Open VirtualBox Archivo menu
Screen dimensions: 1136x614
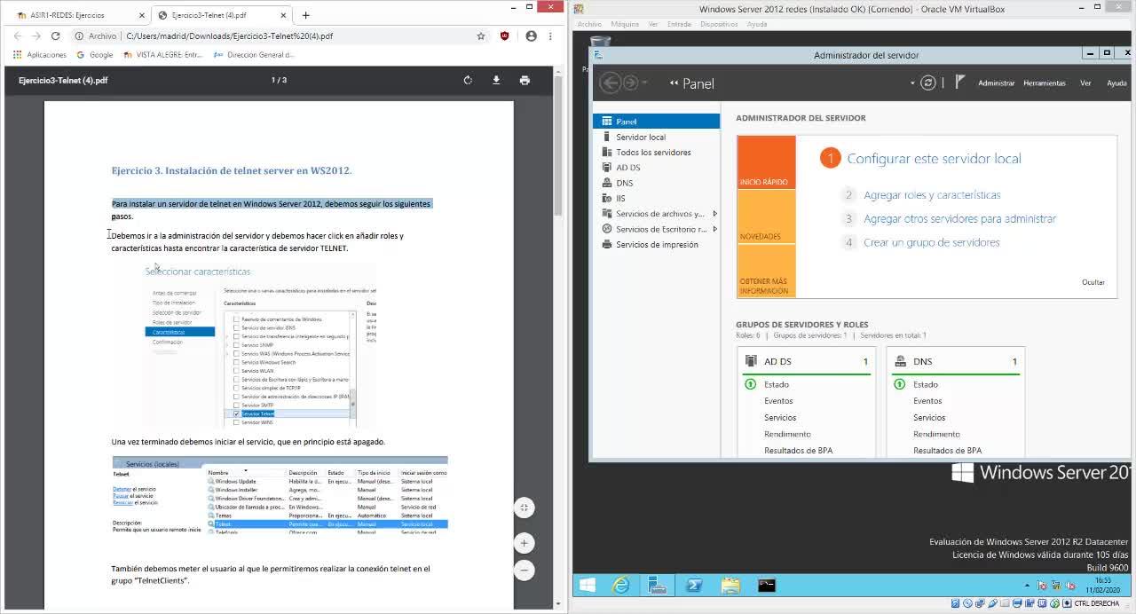589,24
